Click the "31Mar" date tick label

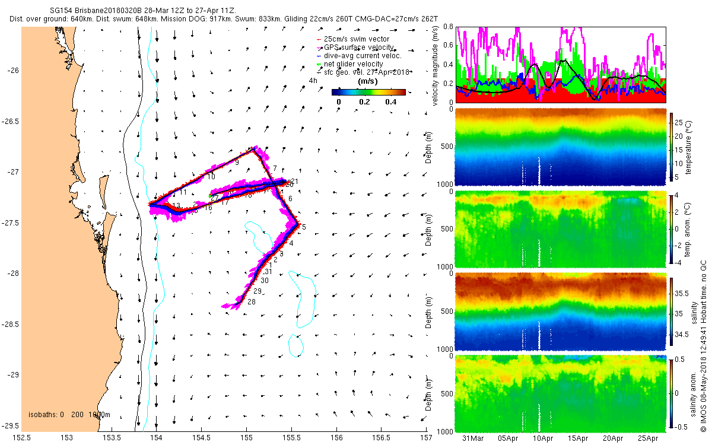pyautogui.click(x=473, y=439)
